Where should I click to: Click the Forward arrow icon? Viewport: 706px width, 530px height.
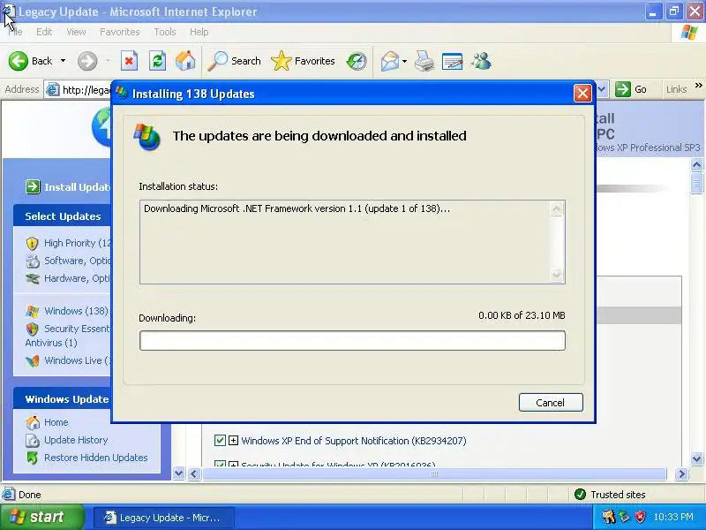pos(87,61)
